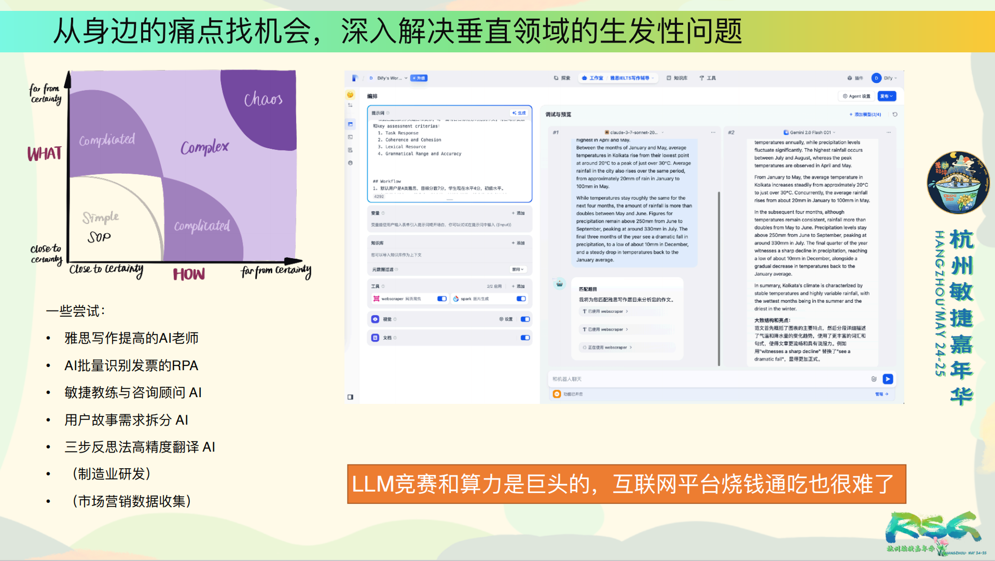Open 视觉 设置 settings
The height and width of the screenshot is (561, 995).
506,319
